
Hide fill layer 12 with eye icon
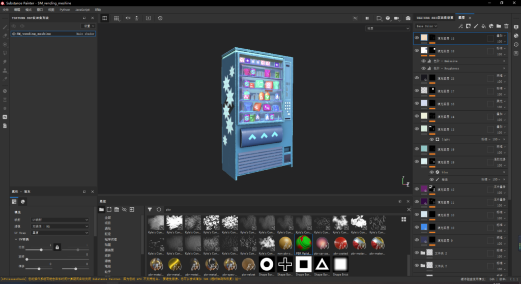pyautogui.click(x=417, y=189)
